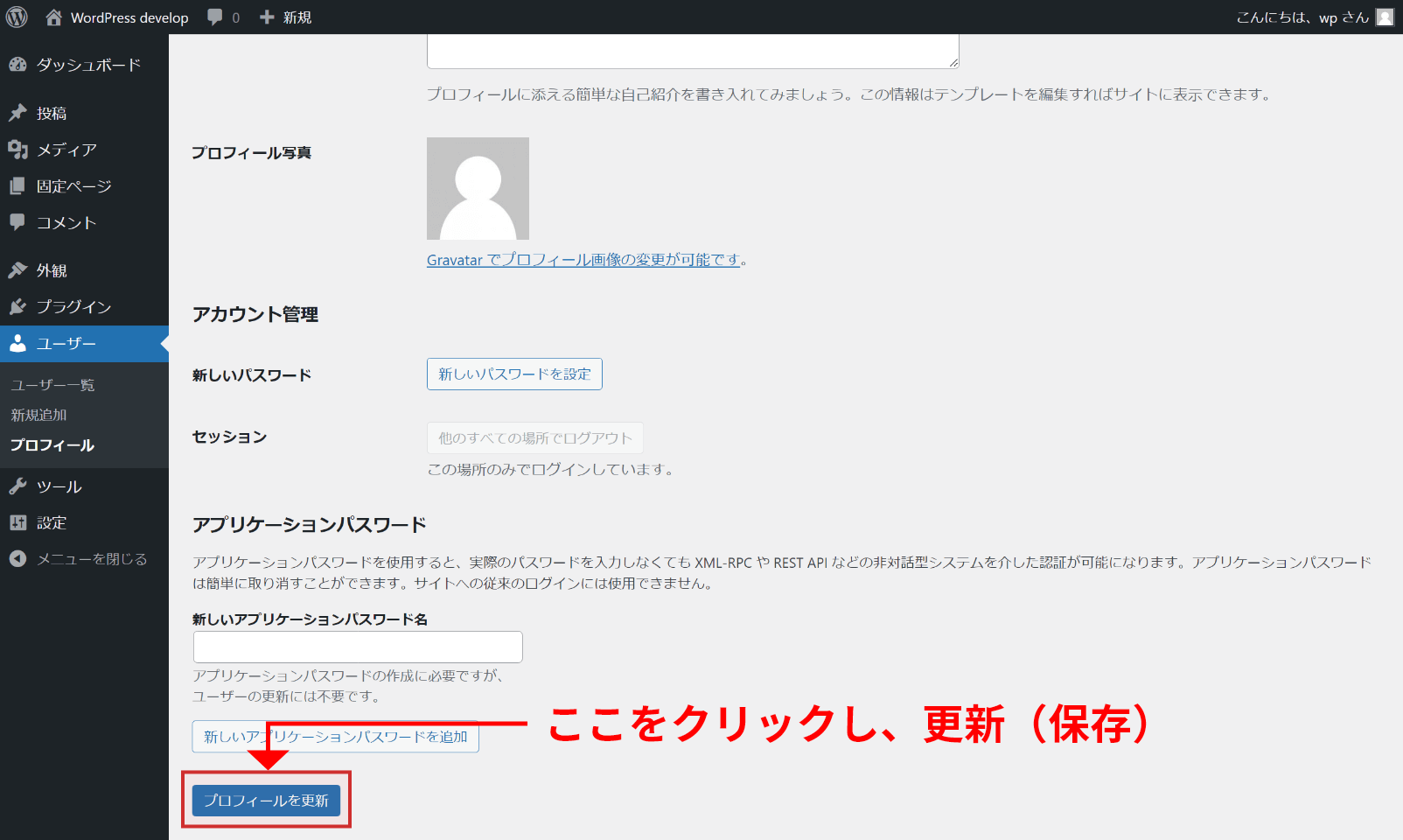Screen dimensions: 1403x840
Task: Click the 外観 paintbrush icon
Action: coord(17,270)
